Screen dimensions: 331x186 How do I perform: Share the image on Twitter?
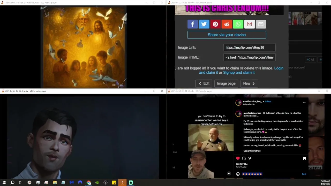[x=204, y=24]
